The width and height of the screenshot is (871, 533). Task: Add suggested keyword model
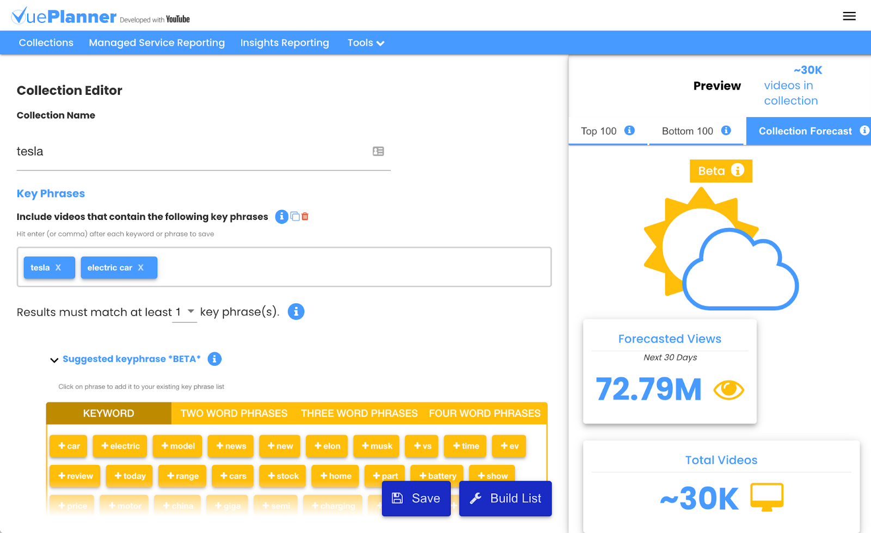(177, 446)
